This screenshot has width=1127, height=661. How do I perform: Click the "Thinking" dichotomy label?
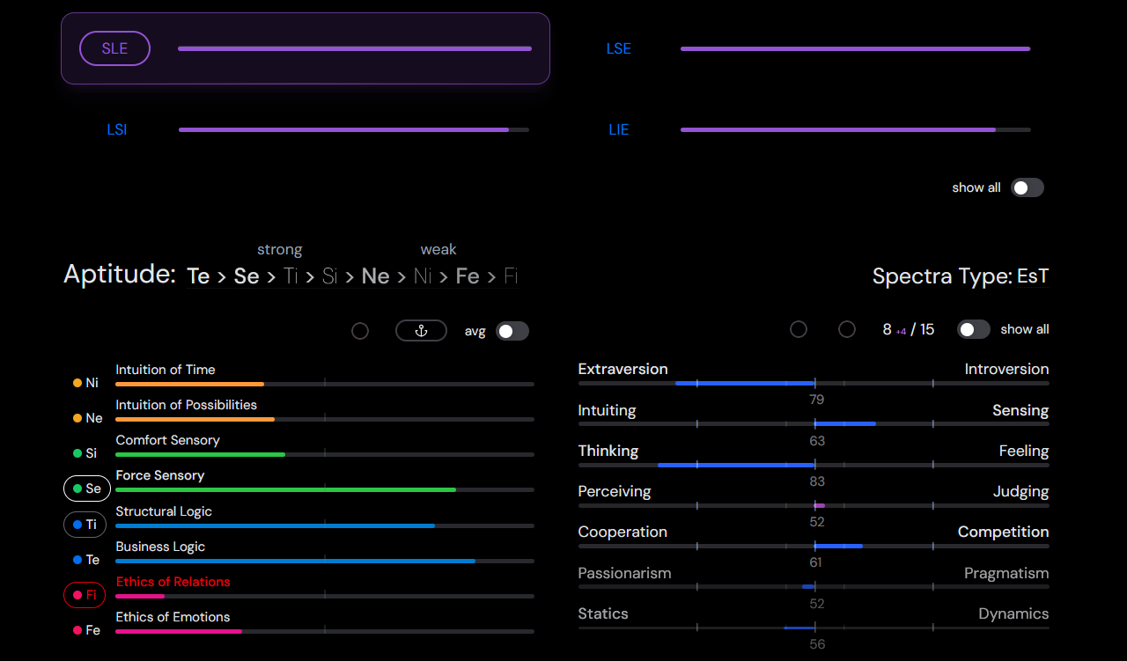(x=608, y=451)
